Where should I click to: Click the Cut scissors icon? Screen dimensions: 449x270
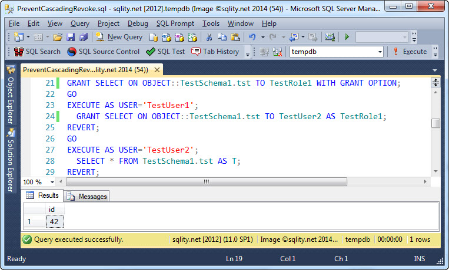(208, 37)
